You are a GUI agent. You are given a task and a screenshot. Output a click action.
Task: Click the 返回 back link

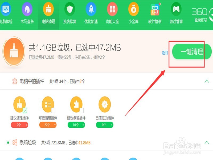click(x=165, y=53)
